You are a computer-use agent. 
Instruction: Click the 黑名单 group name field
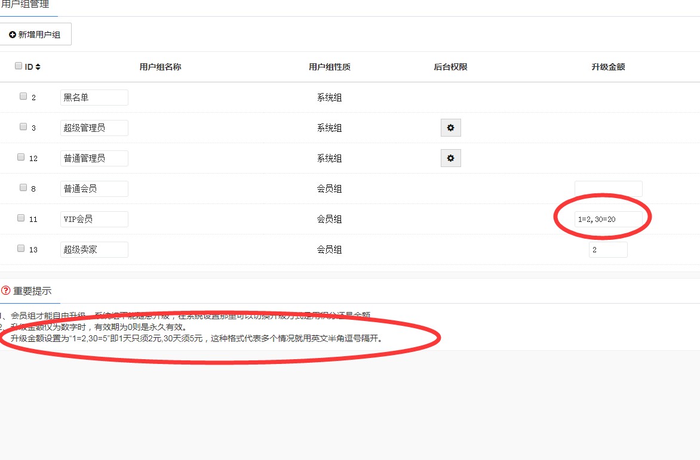click(94, 98)
